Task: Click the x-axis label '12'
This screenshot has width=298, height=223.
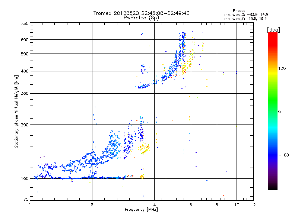Action: tap(253, 205)
